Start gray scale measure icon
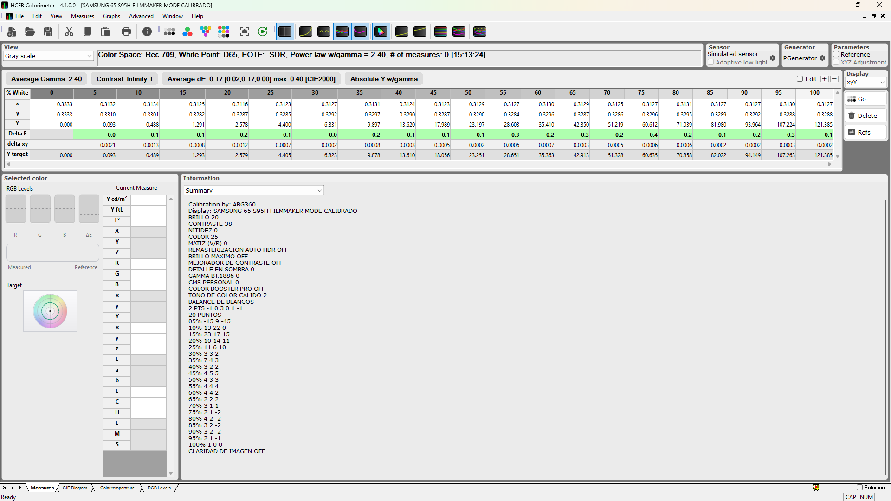Image resolution: width=891 pixels, height=501 pixels. point(169,32)
